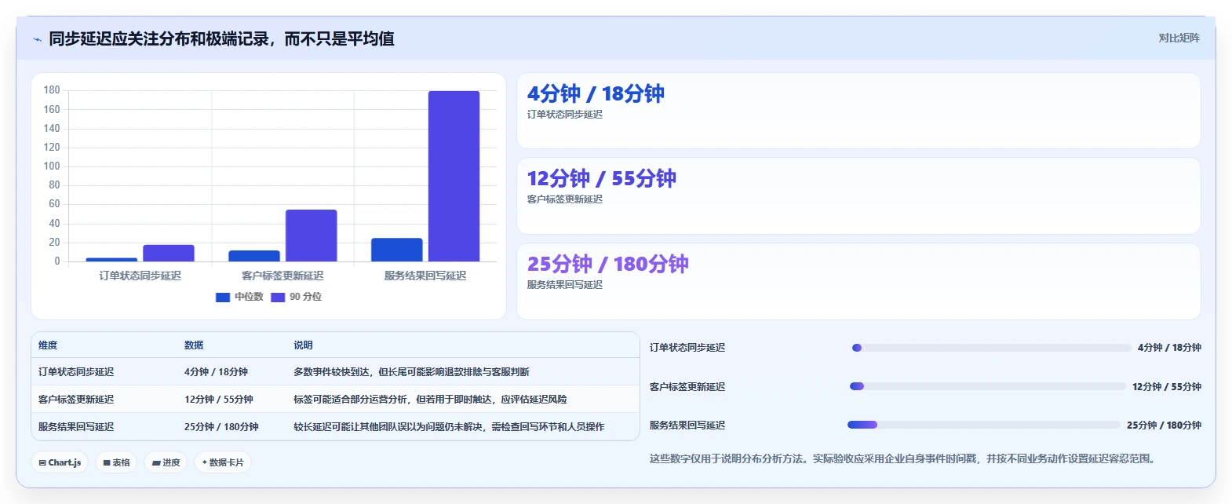Viewport: 1232px width, 504px height.
Task: Toggle the 中位数 legend swatch in the chart
Action: [223, 297]
